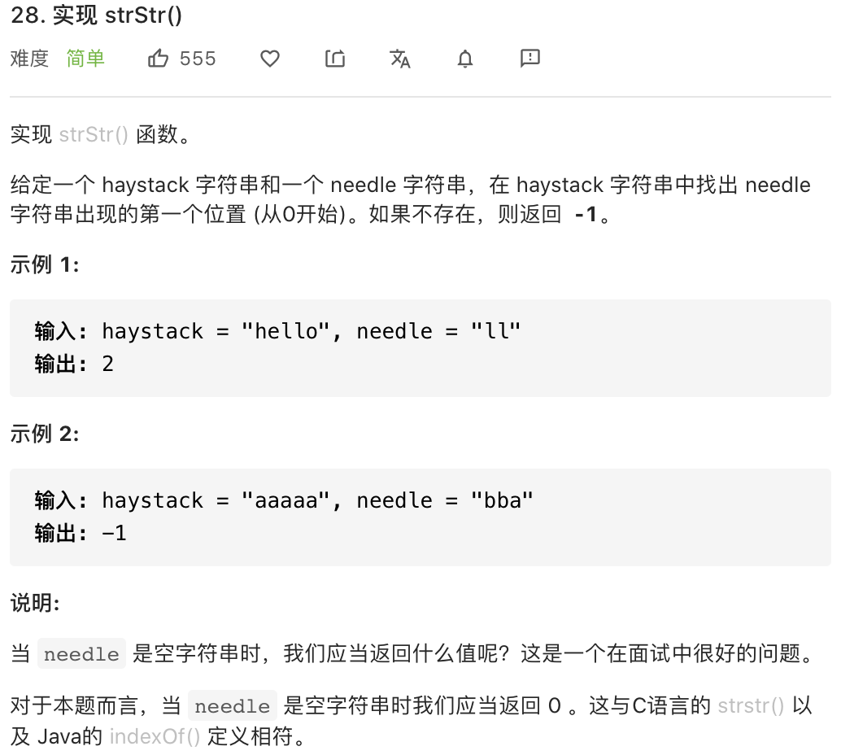
Task: Click the 示例 1: heading
Action: 45,264
